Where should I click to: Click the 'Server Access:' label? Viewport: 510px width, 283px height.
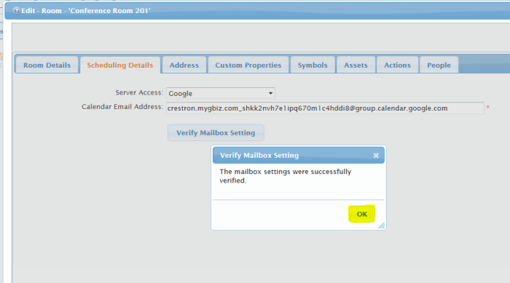[139, 92]
